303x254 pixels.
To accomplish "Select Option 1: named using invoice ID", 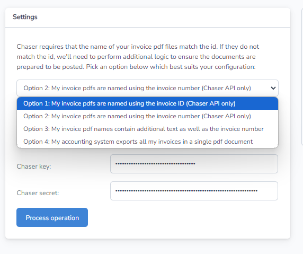I will pos(147,103).
